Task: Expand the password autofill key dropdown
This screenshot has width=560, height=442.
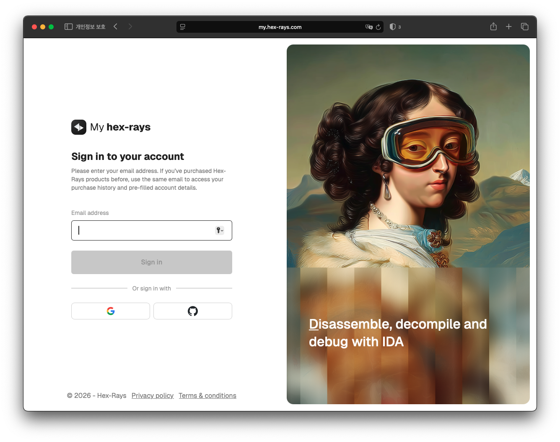Action: click(x=220, y=230)
